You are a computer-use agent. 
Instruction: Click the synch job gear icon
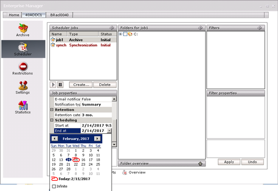click(53, 45)
